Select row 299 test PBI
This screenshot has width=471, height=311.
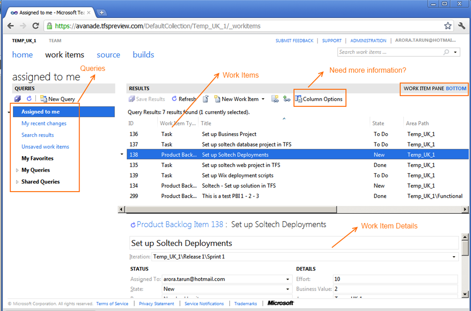[x=298, y=196]
